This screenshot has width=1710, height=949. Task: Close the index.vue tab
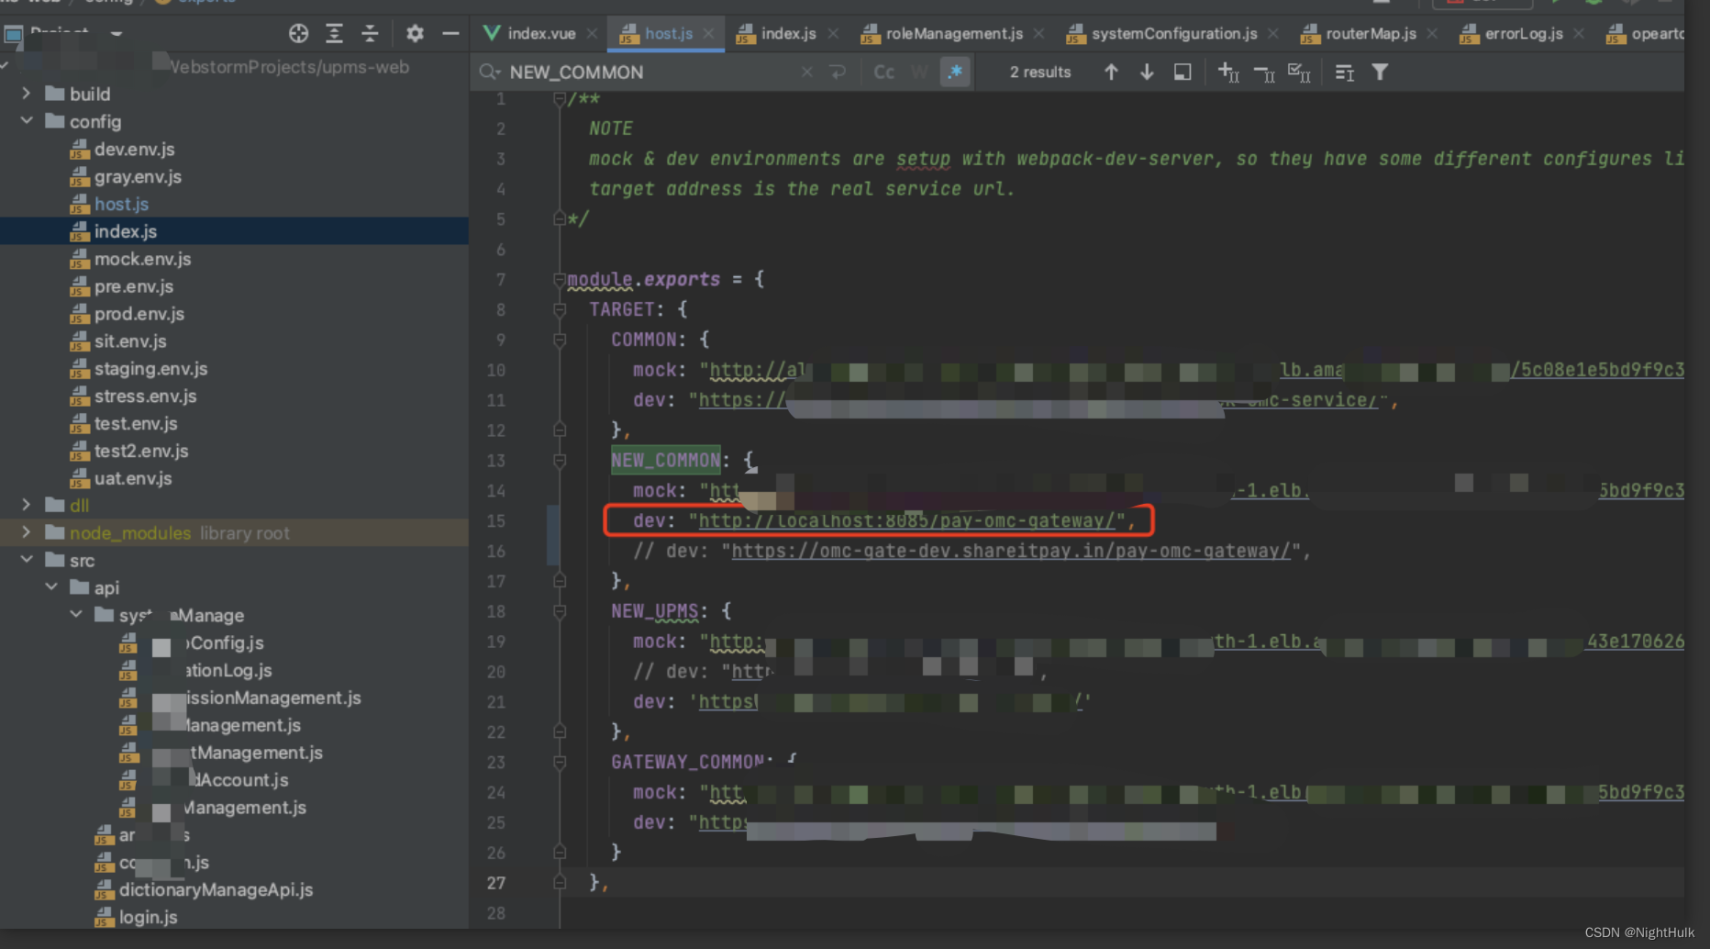tap(592, 34)
